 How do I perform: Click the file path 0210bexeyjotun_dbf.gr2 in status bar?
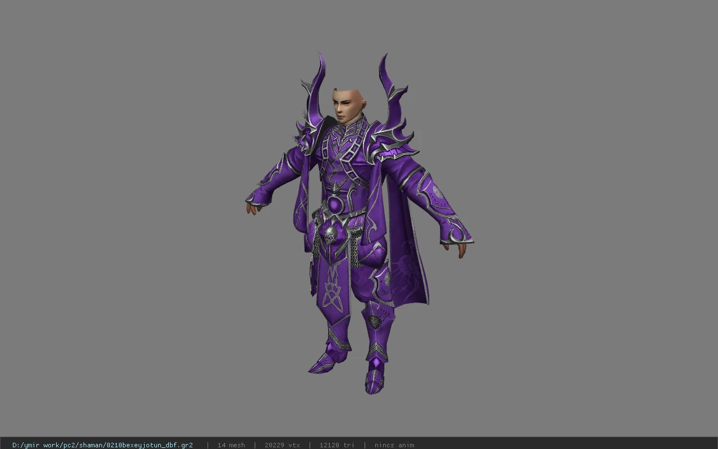pos(103,445)
